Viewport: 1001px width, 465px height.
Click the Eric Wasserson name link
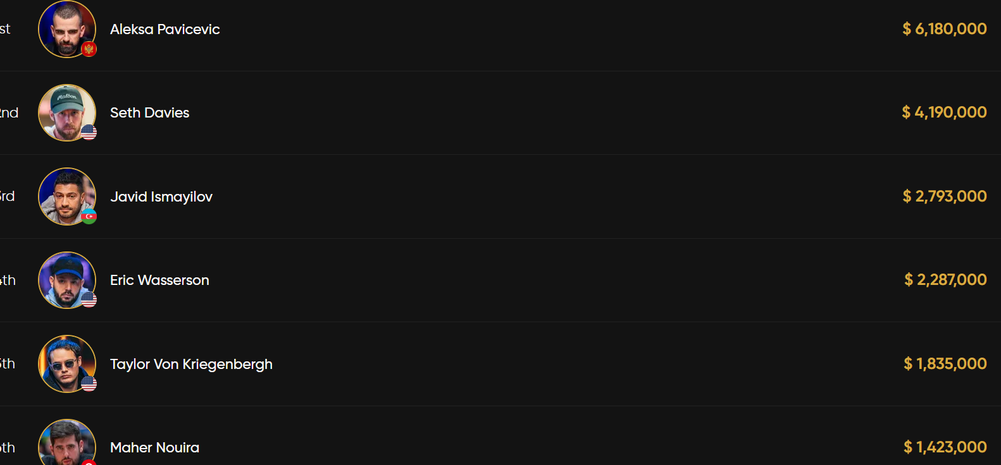click(x=159, y=280)
